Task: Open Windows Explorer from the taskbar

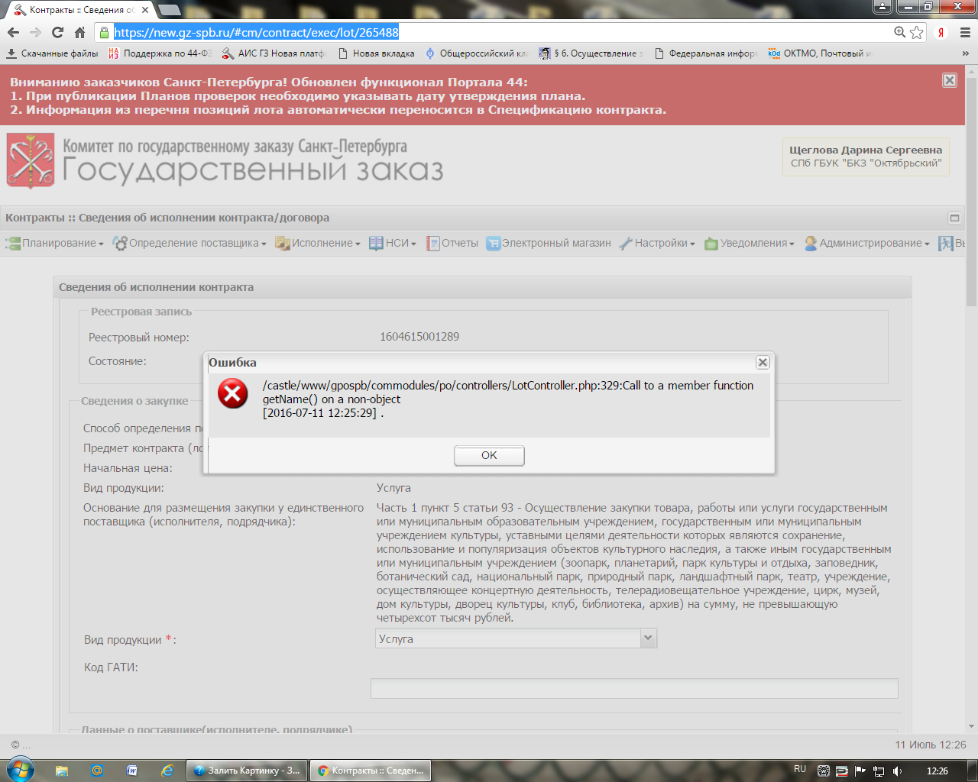Action: (x=62, y=771)
